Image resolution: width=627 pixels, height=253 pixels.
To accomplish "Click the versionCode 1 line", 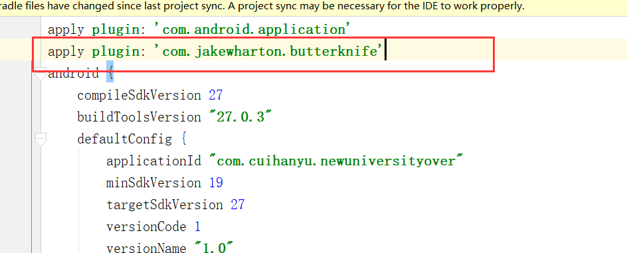I will coord(153,226).
